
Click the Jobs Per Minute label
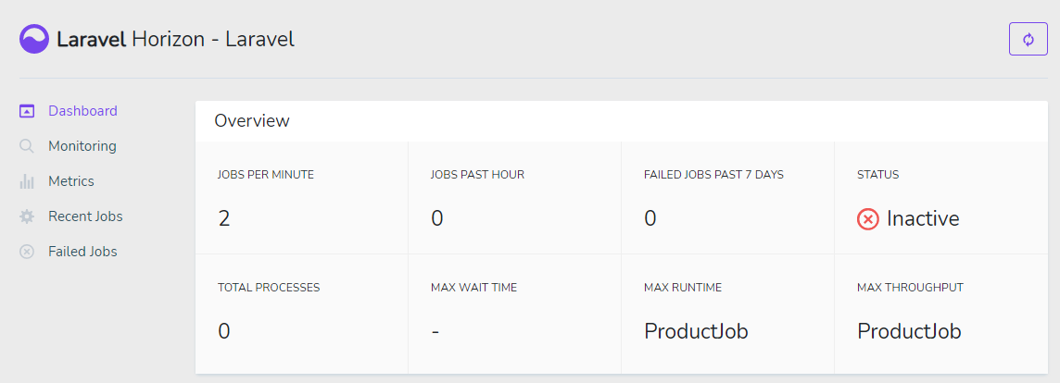click(266, 174)
